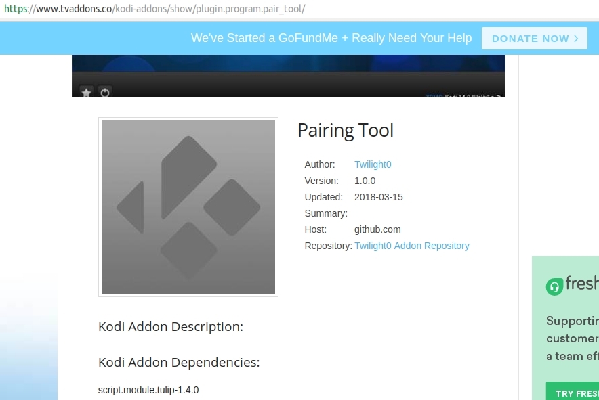Viewport: 599px width, 400px height.
Task: Click the star favorites icon in screenshot
Action: tap(86, 92)
